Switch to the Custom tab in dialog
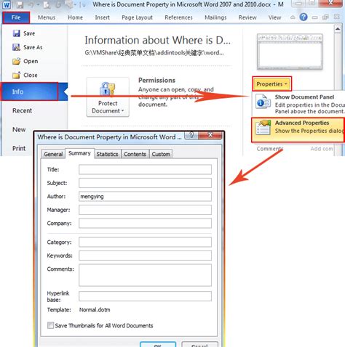Viewport: 345px width, 347px height. coord(161,154)
